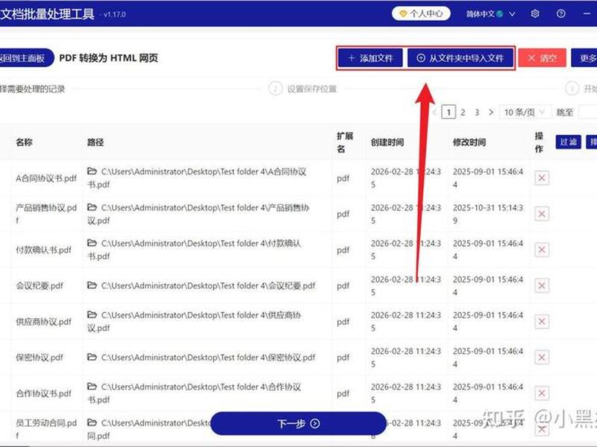Remove 供应商协议.pdf row
Viewport: 597px width, 447px height.
pyautogui.click(x=542, y=322)
